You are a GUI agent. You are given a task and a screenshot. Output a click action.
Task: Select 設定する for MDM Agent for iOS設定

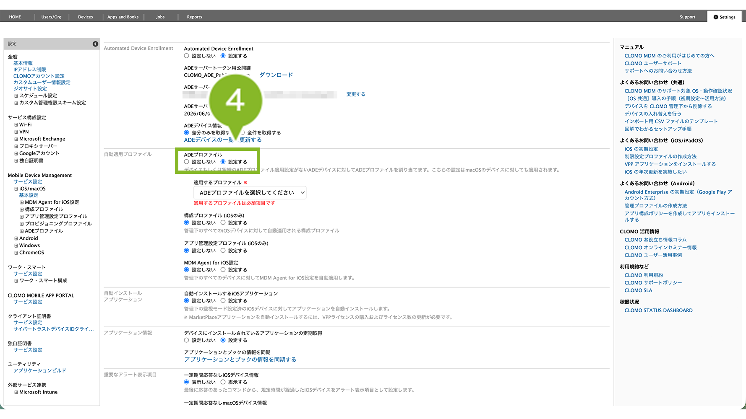click(223, 269)
